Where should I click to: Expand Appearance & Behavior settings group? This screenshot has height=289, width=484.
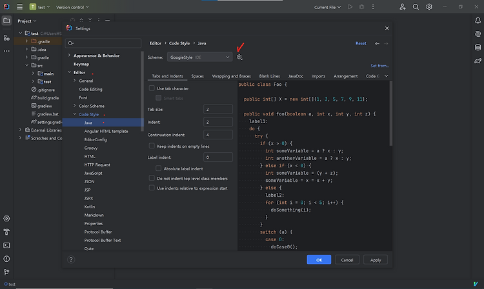[x=69, y=55]
